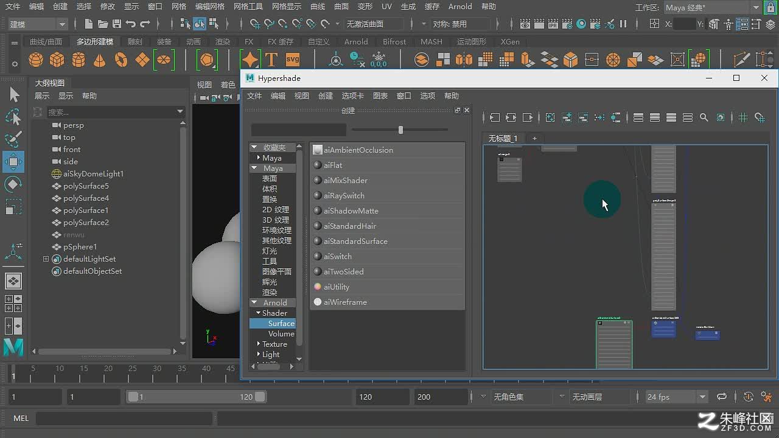Select the arrow Select tool
This screenshot has height=438, width=779.
[x=13, y=95]
